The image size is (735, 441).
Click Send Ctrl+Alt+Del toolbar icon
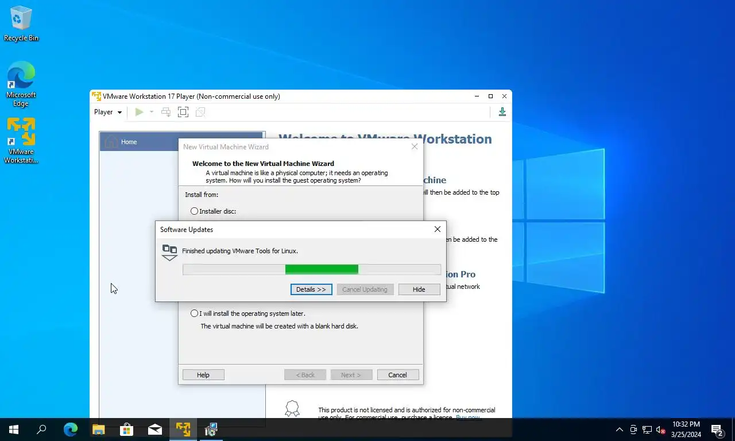click(166, 112)
